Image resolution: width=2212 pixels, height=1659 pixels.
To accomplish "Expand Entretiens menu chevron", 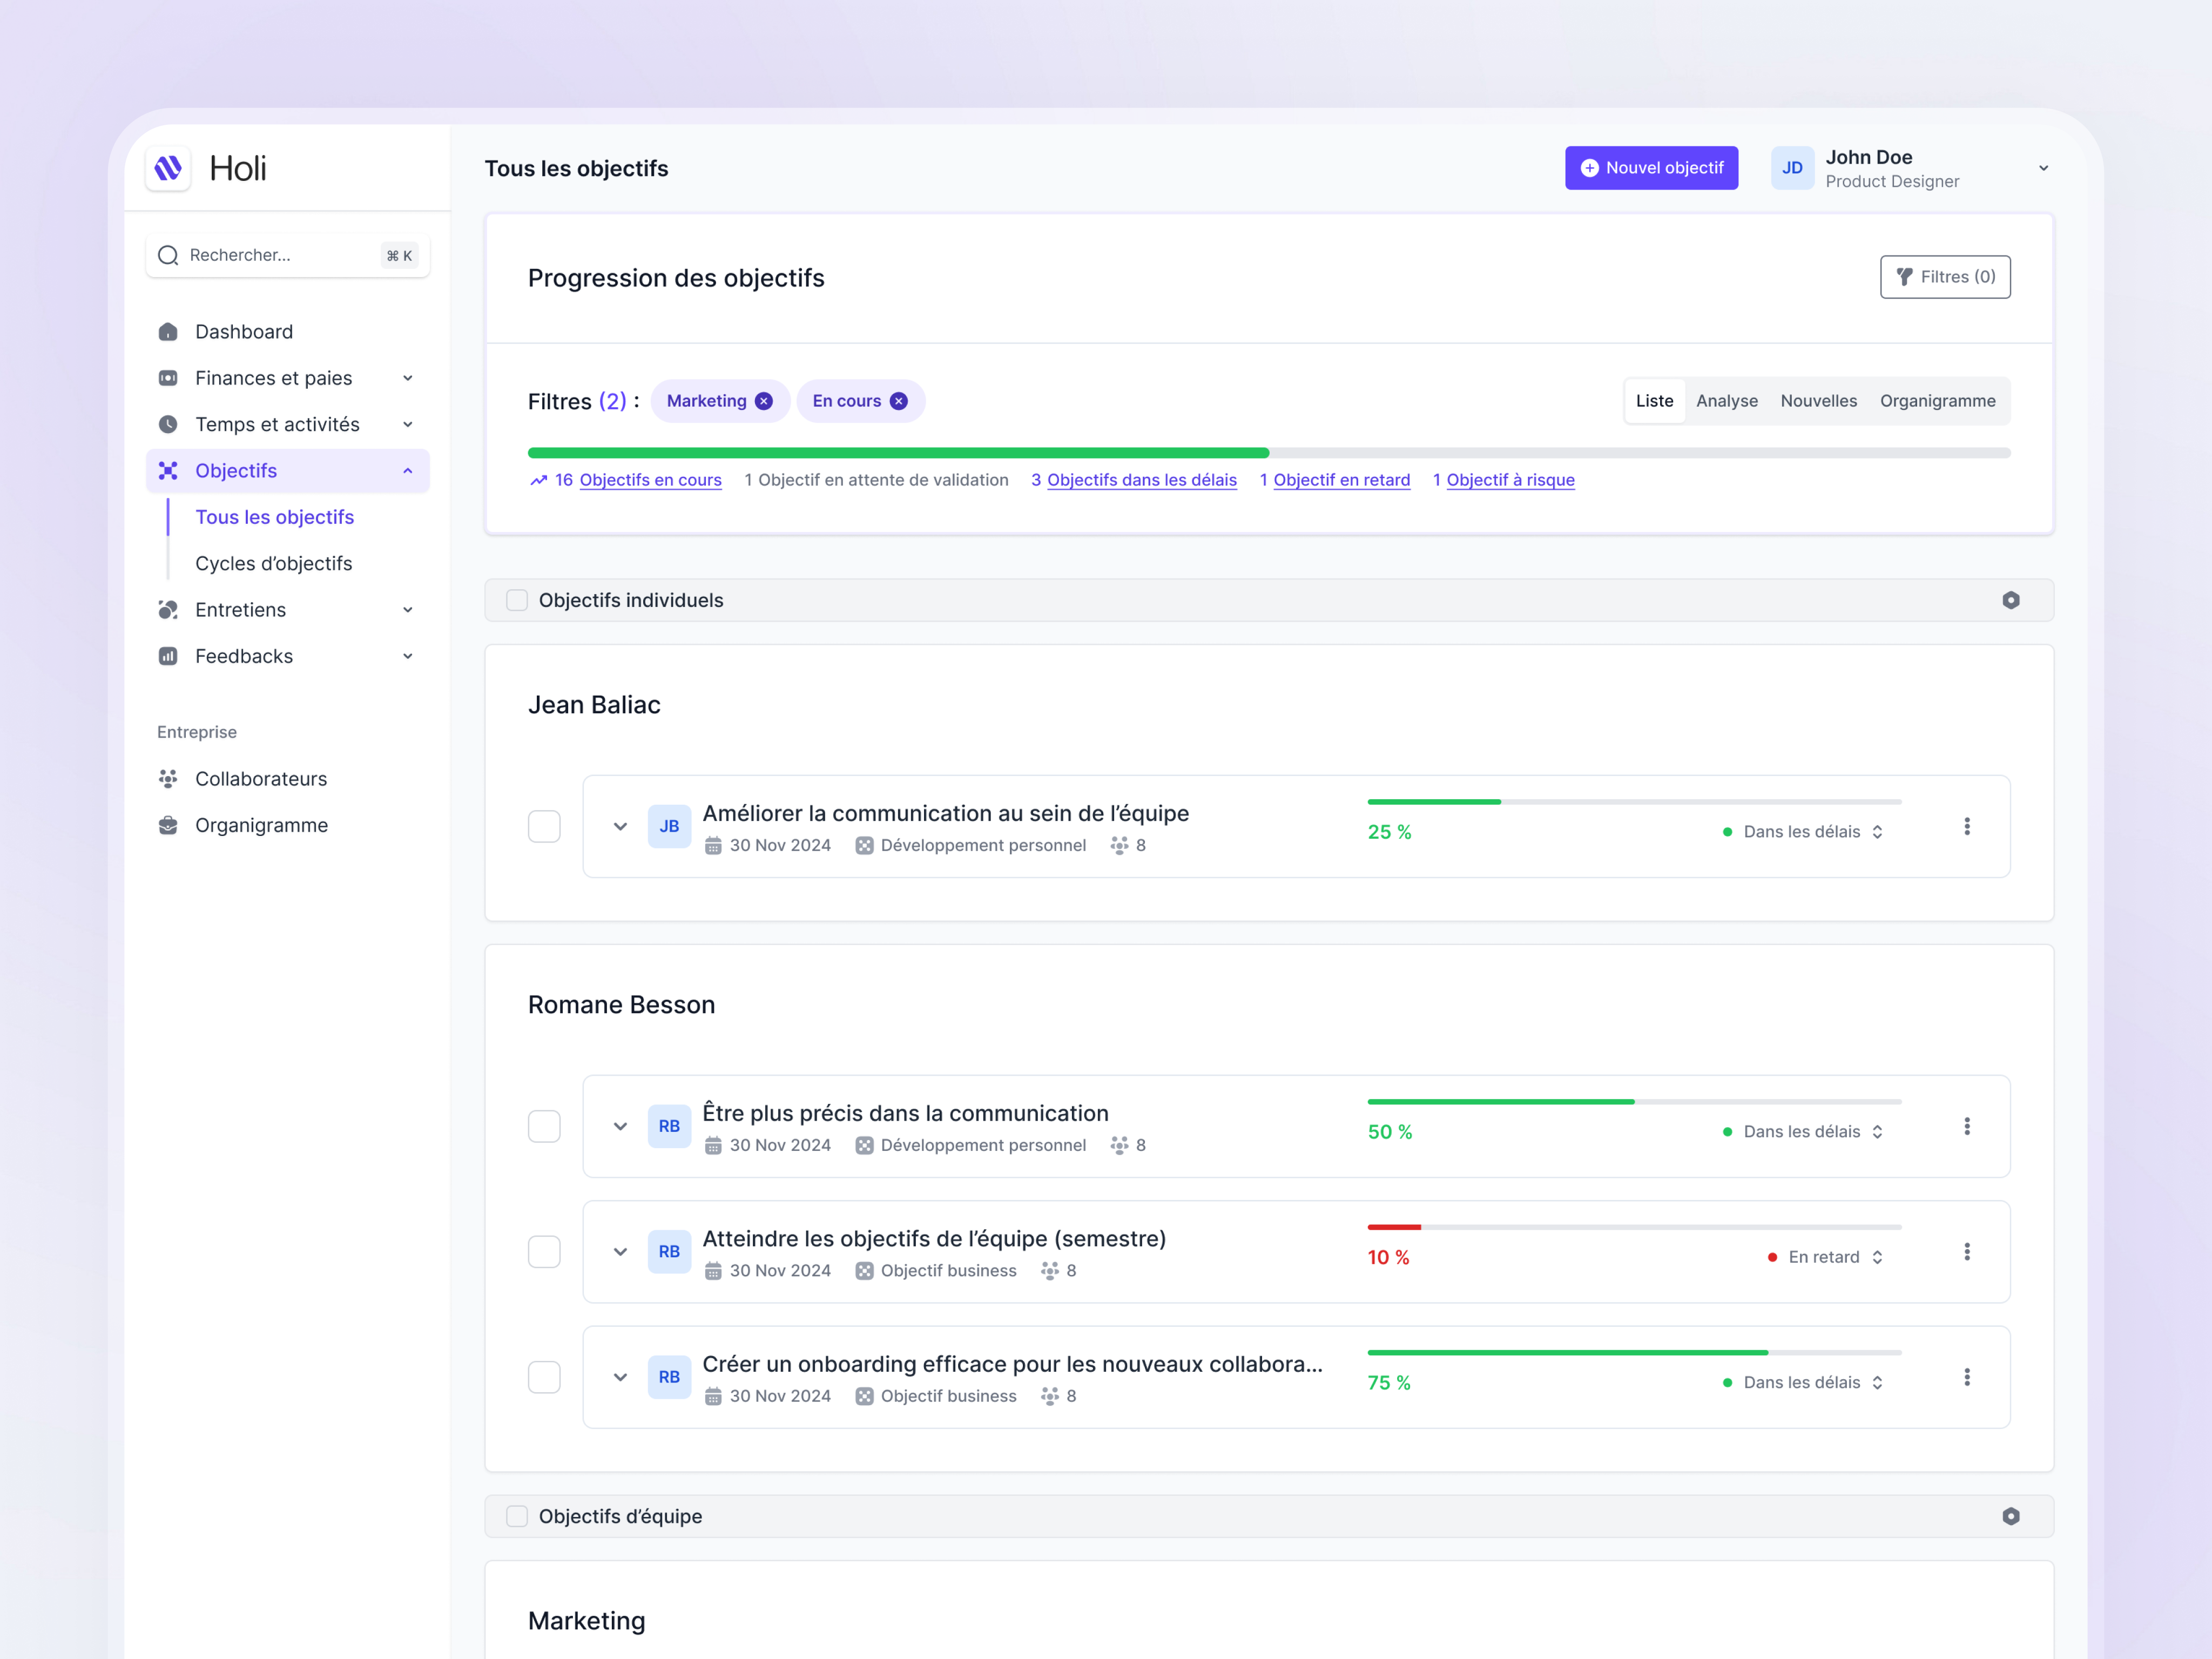I will tap(408, 610).
